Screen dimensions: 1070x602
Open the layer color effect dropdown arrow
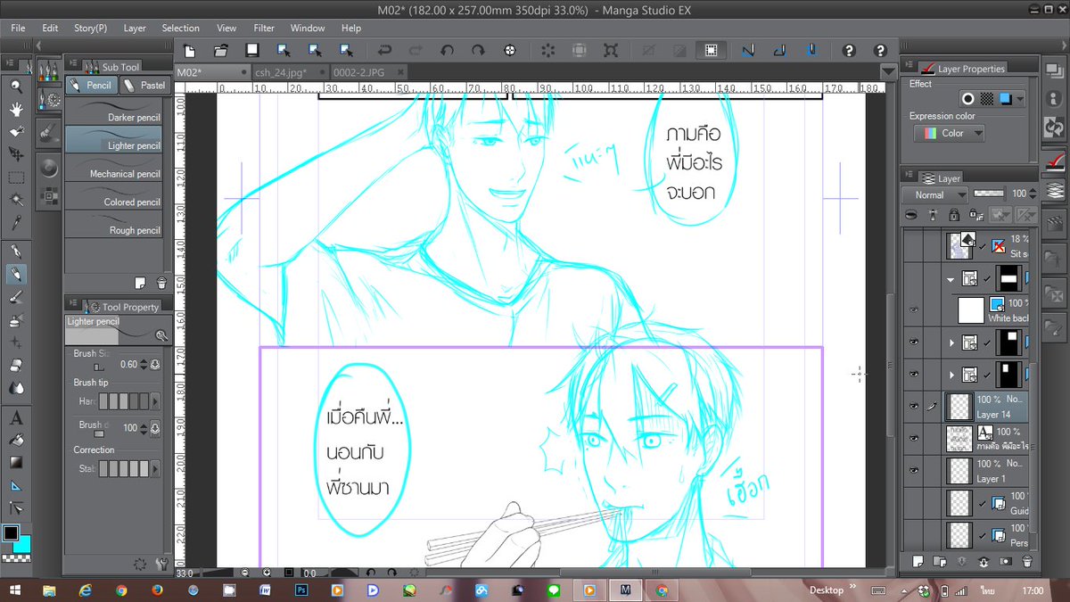point(1020,99)
